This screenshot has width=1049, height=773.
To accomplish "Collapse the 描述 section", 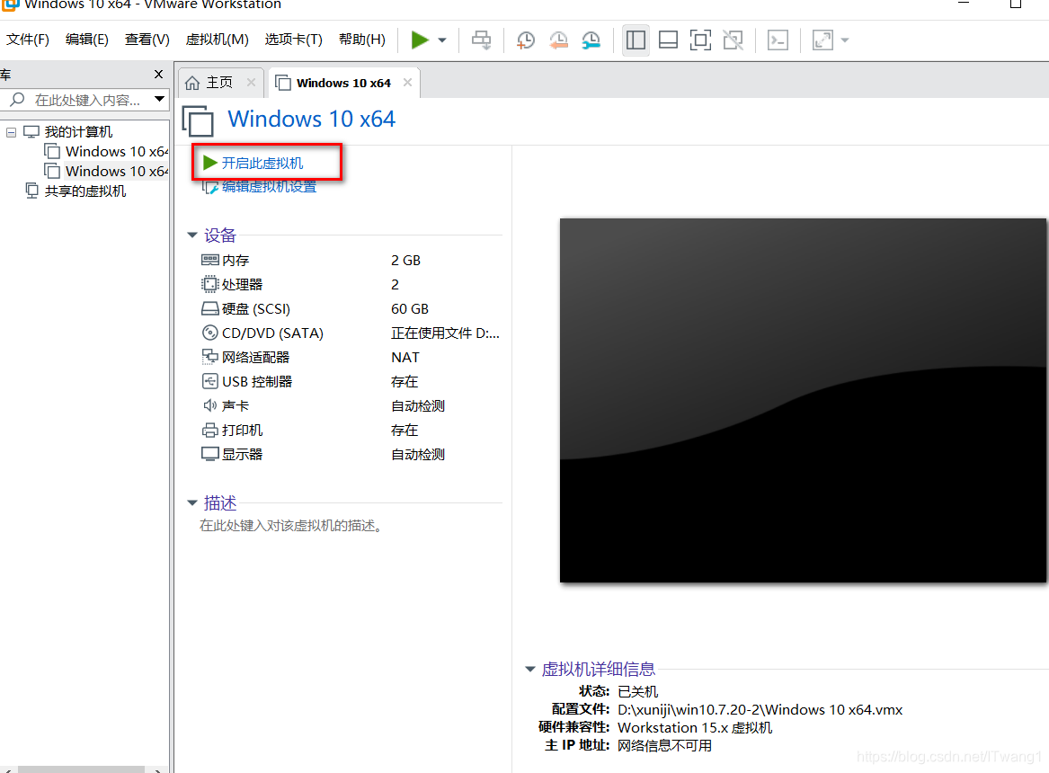I will tap(192, 502).
